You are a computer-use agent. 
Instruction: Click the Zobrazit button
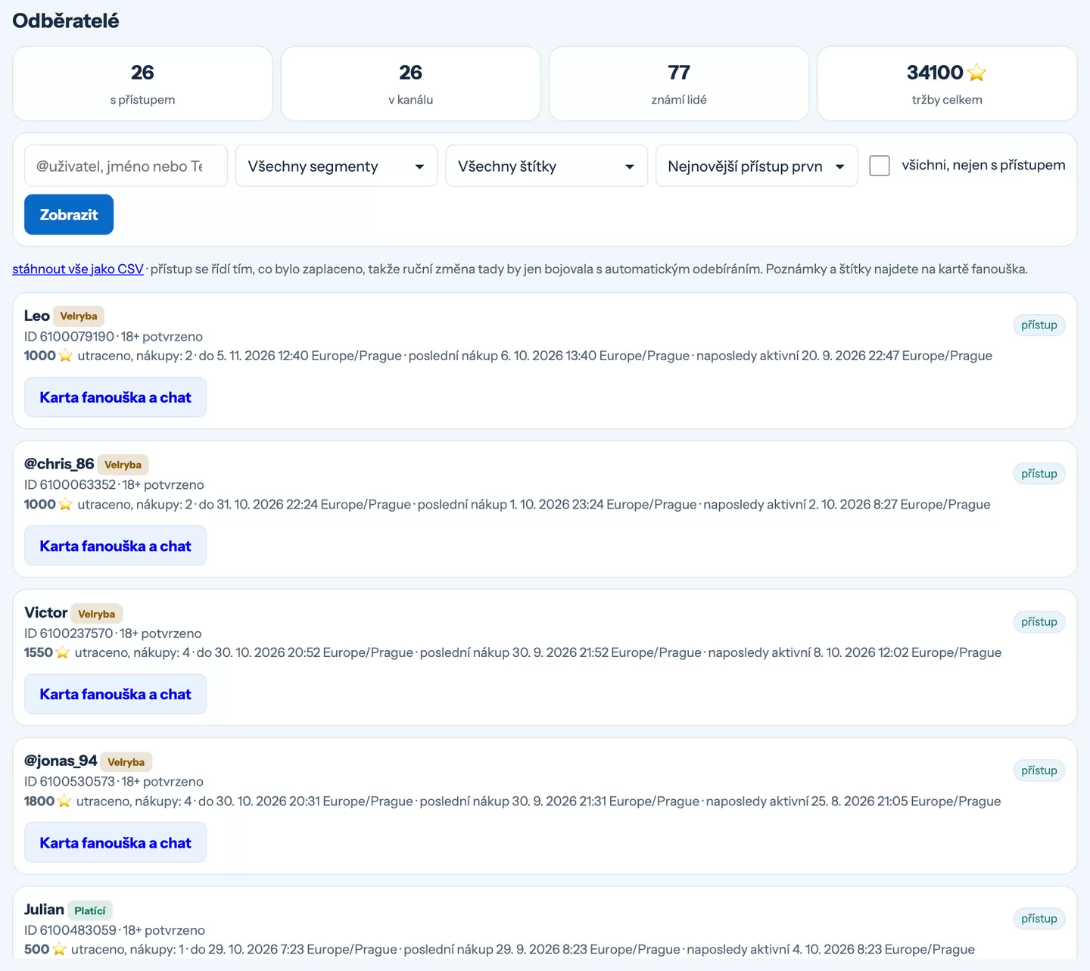point(69,215)
